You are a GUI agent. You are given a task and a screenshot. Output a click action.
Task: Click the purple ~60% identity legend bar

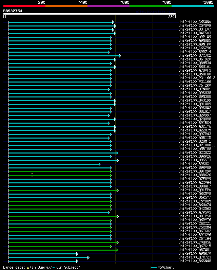click(x=108, y=6)
